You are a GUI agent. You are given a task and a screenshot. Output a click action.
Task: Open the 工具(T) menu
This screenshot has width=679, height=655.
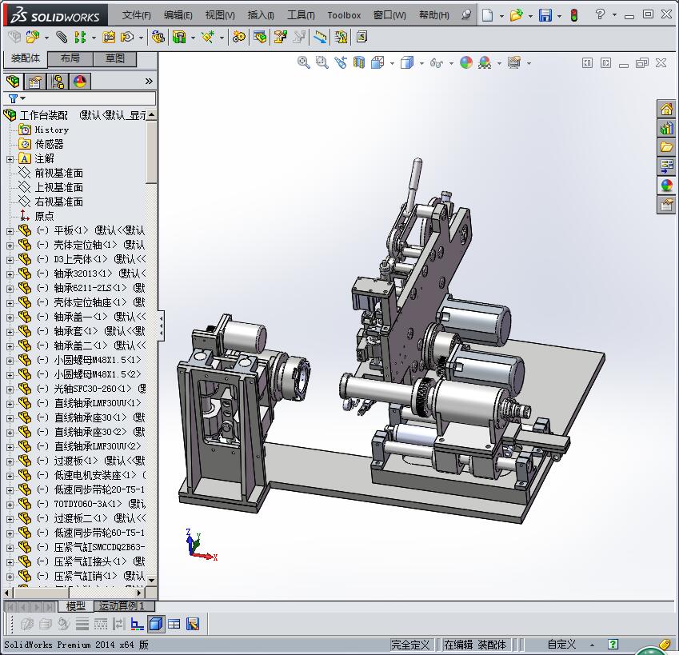coord(301,15)
